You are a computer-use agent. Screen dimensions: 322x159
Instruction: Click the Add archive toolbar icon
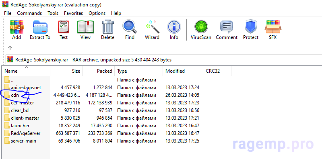17,30
